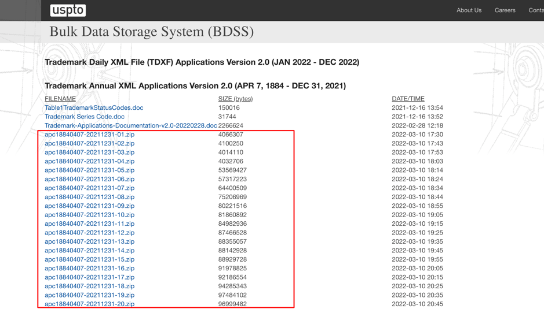This screenshot has width=544, height=309.
Task: Download apc18840407-20211231-12.zip
Action: (90, 233)
